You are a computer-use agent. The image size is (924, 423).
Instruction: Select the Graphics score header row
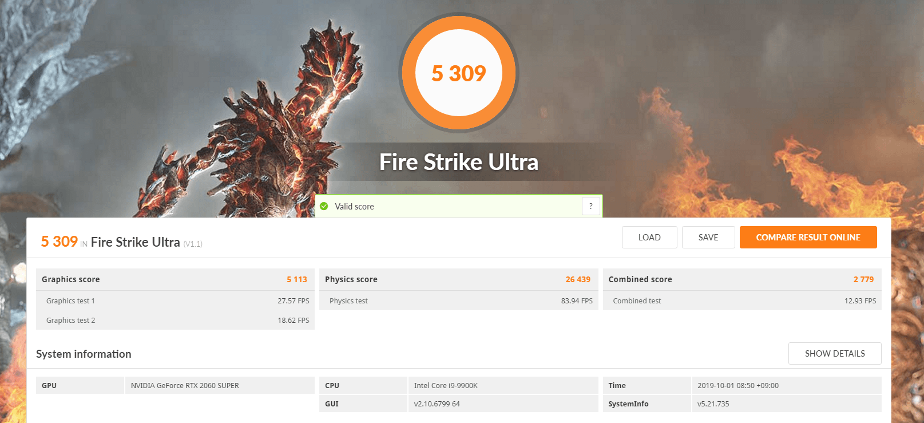(175, 279)
